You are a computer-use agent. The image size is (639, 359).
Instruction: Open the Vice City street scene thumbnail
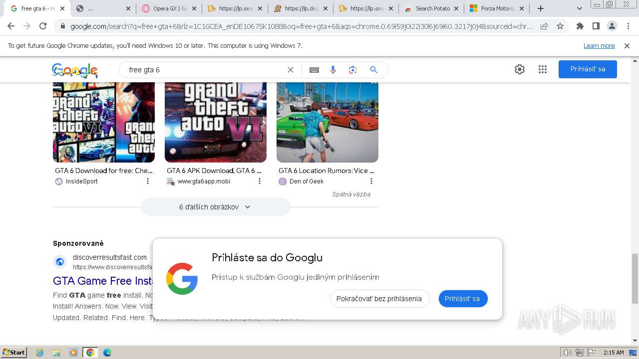pyautogui.click(x=327, y=122)
